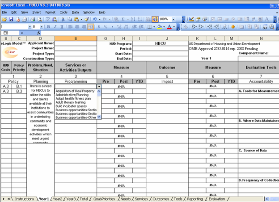Click the Copy icon
This screenshot has height=202, width=279.
pyautogui.click(x=70, y=19)
